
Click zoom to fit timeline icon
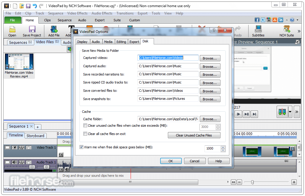pyautogui.click(x=233, y=182)
